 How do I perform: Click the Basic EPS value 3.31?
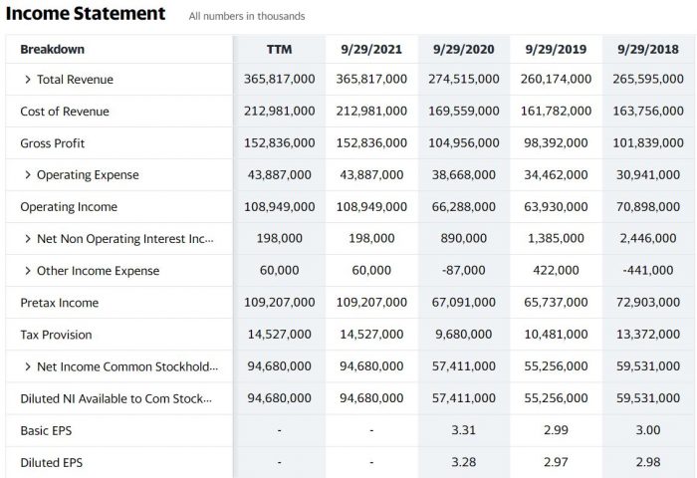tap(463, 430)
